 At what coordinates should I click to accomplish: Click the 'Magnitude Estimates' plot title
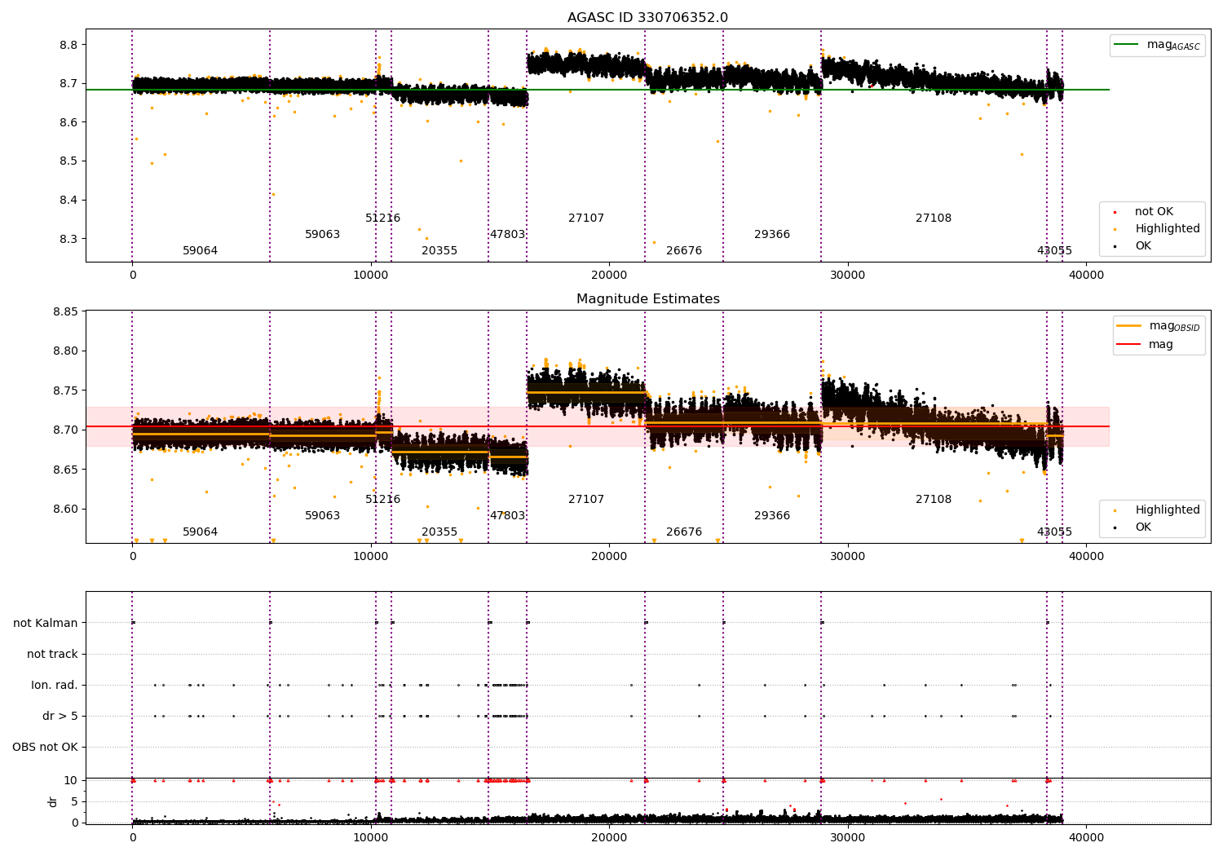click(x=648, y=299)
